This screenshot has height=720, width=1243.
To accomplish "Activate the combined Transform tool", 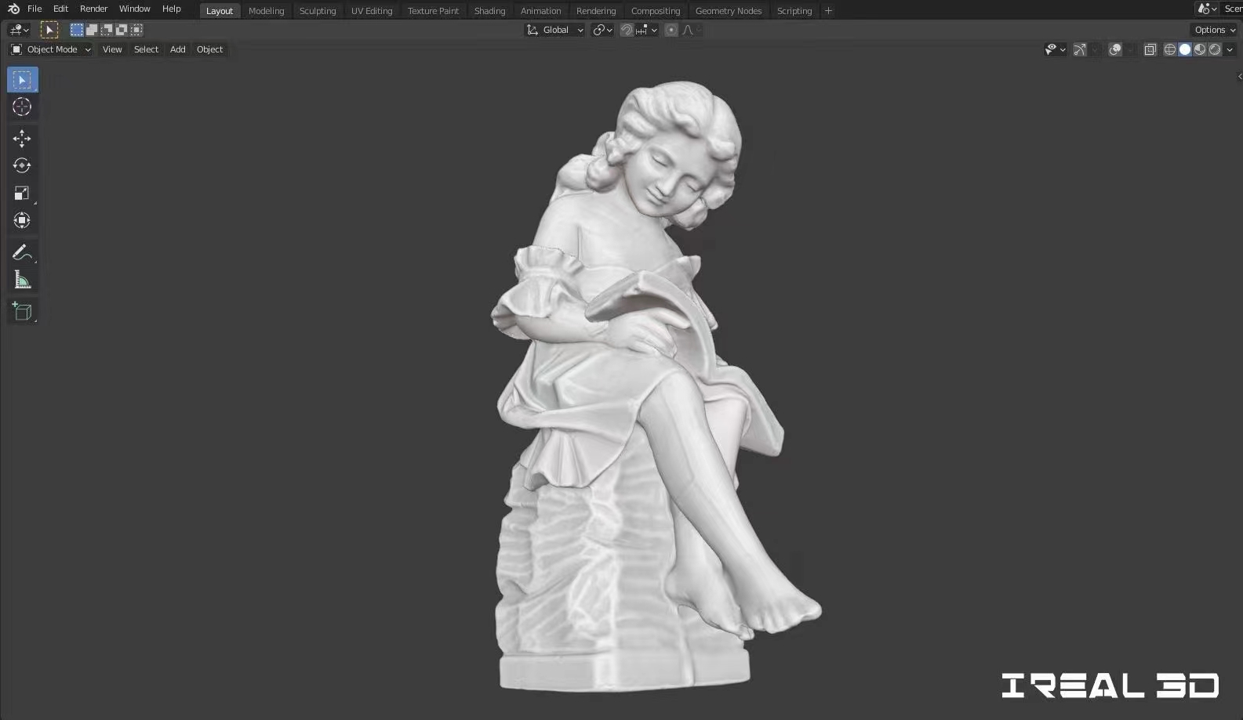I will click(22, 220).
